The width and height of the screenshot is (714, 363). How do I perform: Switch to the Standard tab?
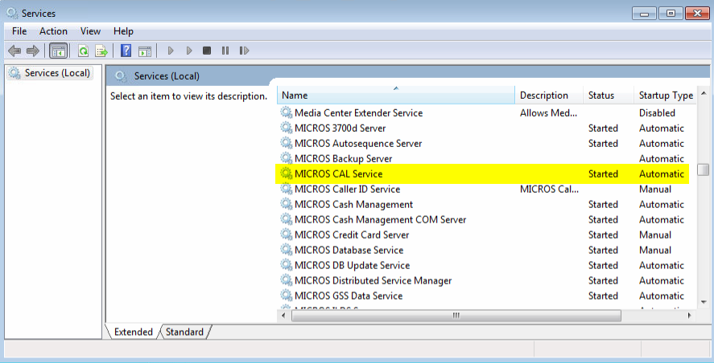point(184,332)
